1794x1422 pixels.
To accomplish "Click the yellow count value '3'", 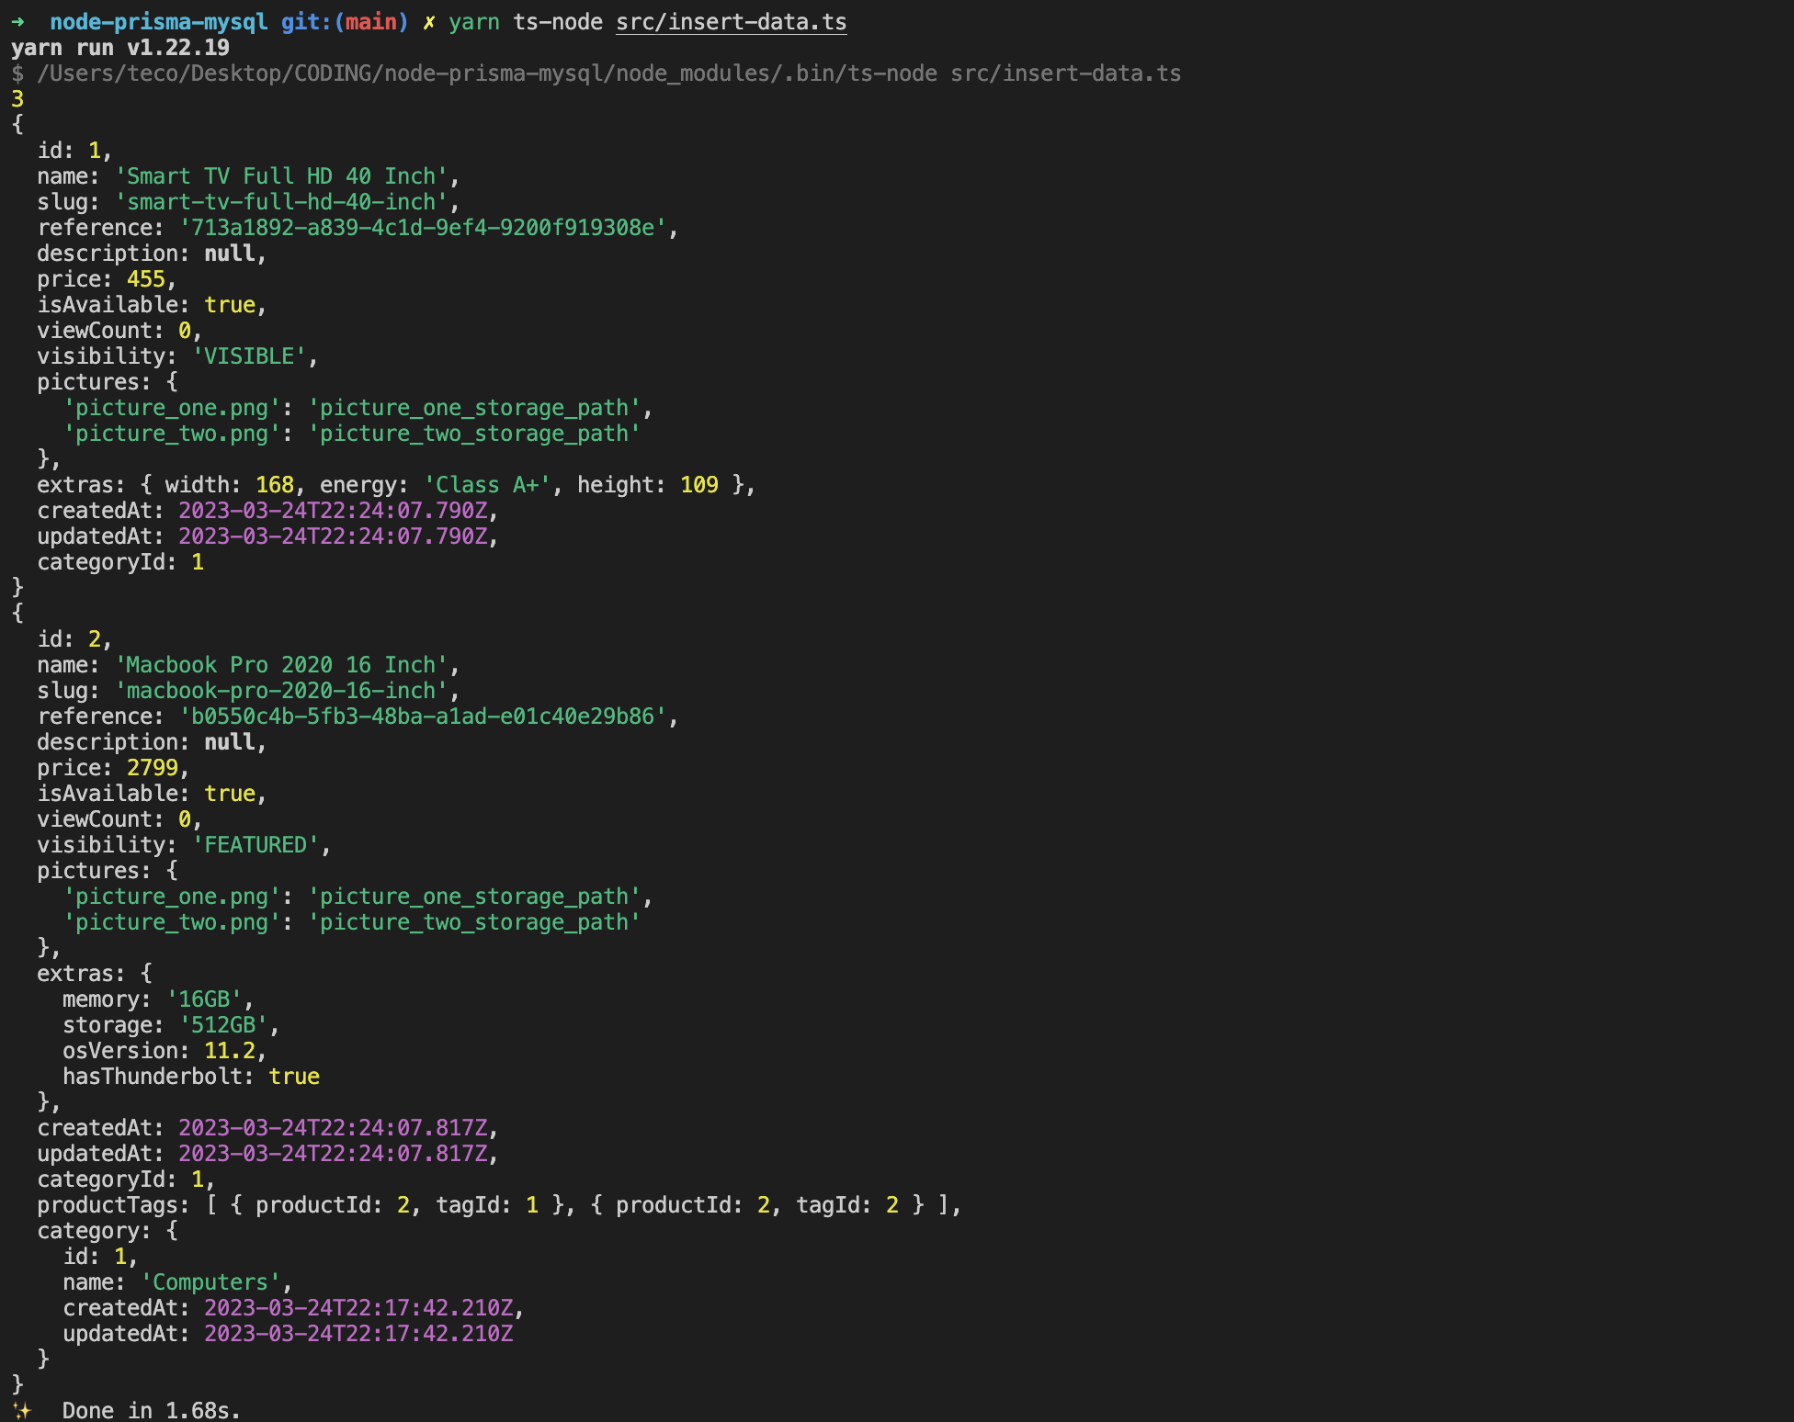I will [17, 99].
